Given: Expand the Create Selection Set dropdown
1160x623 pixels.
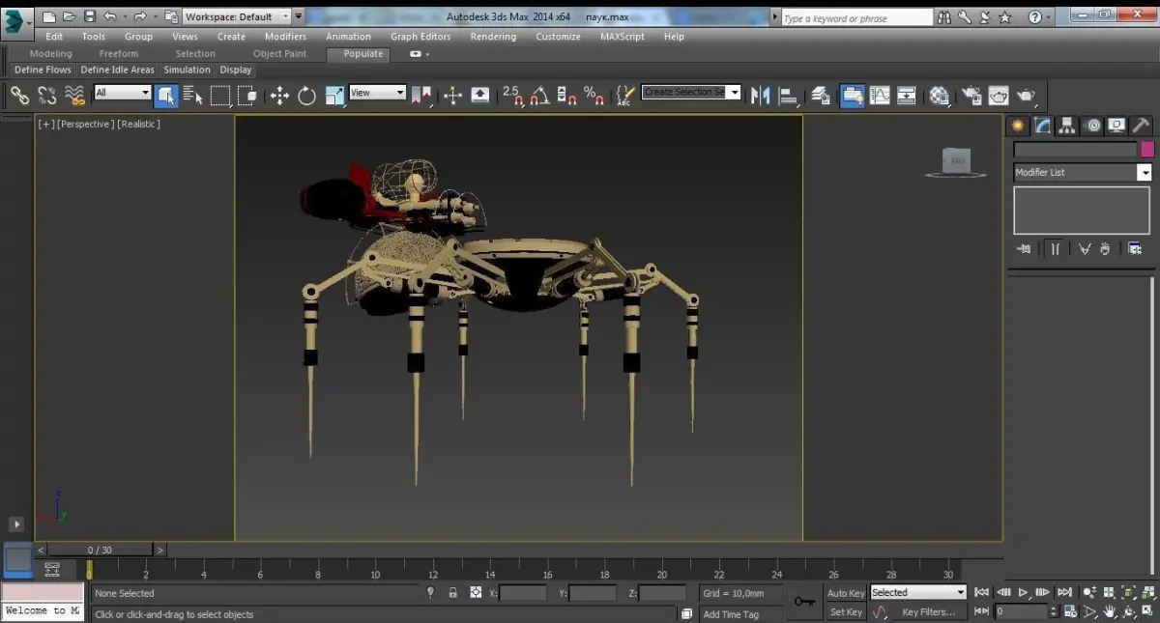Looking at the screenshot, I should 735,92.
